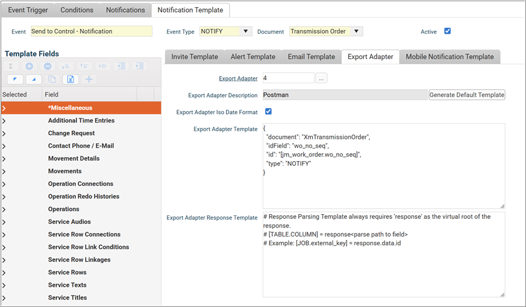The height and width of the screenshot is (307, 526).
Task: Click inside the Export Adapter Template textarea
Action: (x=384, y=166)
